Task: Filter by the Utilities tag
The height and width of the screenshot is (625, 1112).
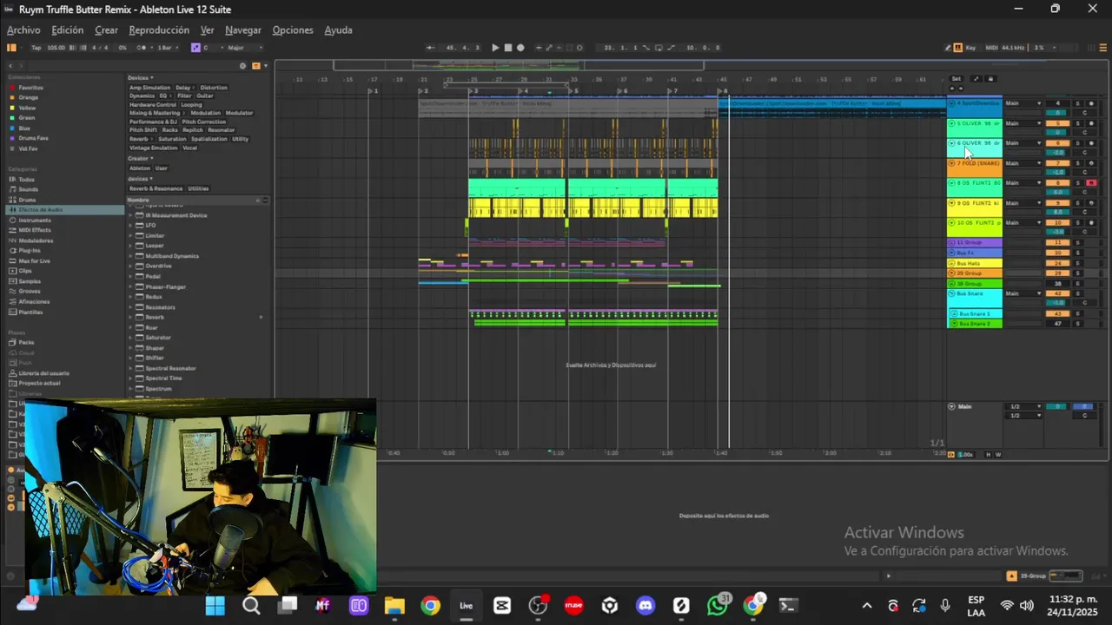Action: pyautogui.click(x=198, y=188)
